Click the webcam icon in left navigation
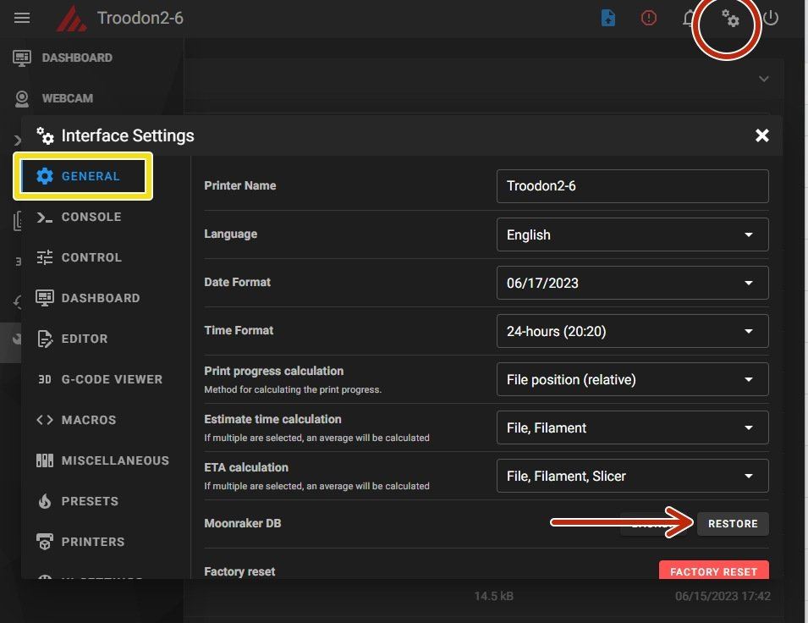Image resolution: width=808 pixels, height=623 pixels. 22,98
